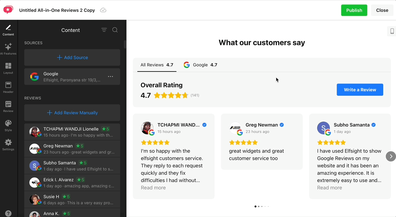The height and width of the screenshot is (217, 396).
Task: Open AI Features panel in sidebar
Action: [x=8, y=49]
